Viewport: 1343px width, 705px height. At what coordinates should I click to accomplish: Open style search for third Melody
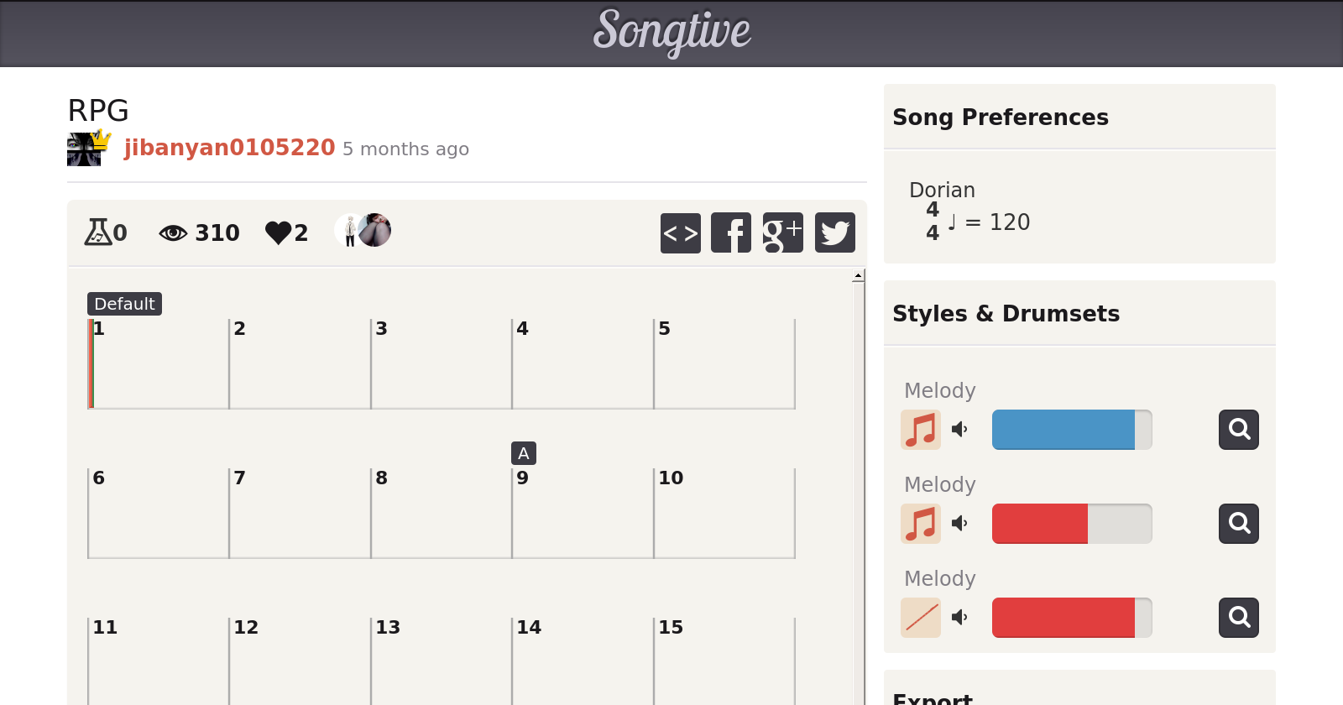[x=1238, y=618]
